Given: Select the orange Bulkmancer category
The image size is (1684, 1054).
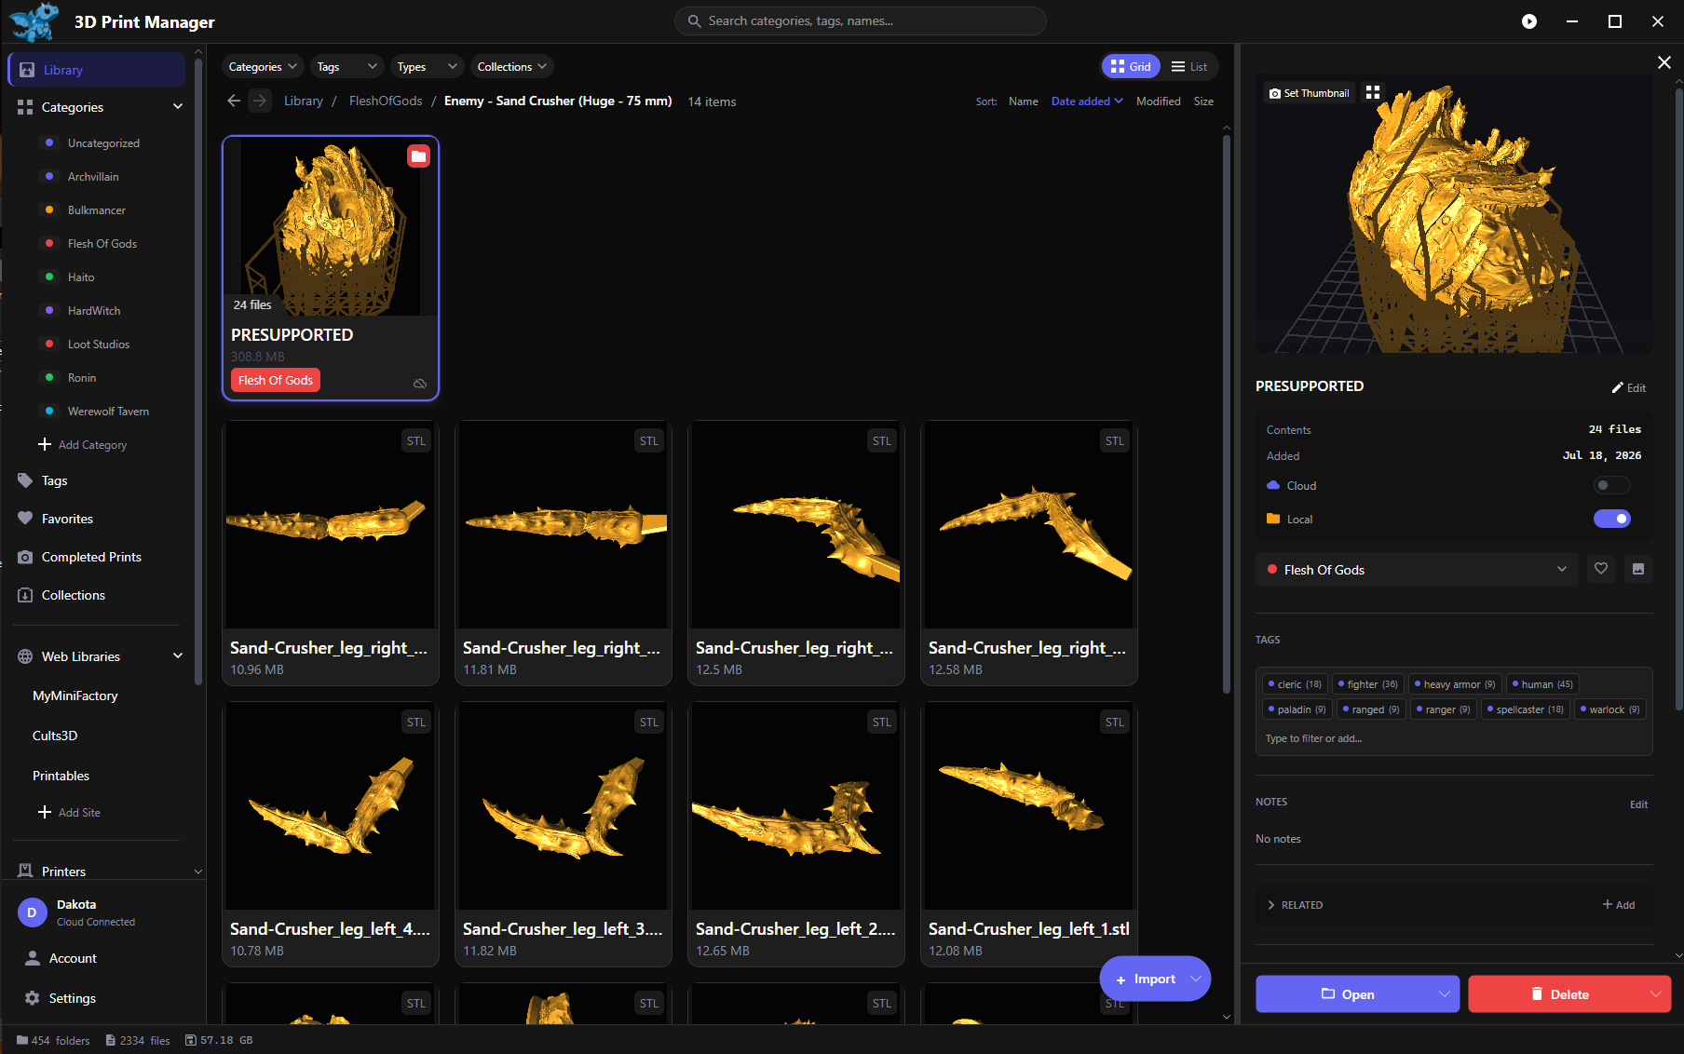Looking at the screenshot, I should 97,209.
